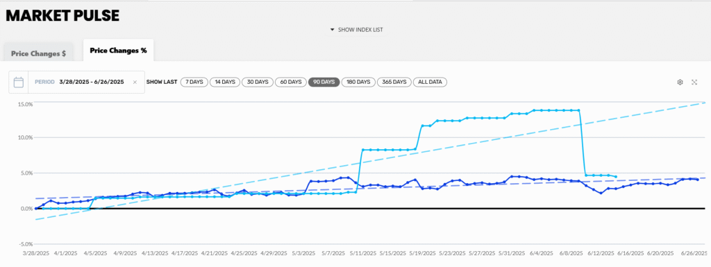Select the 90 days range

[x=324, y=82]
